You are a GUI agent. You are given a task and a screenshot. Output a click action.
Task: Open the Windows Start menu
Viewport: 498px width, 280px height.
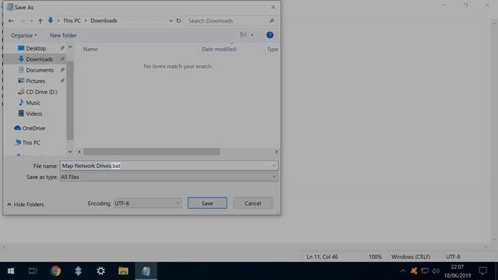pyautogui.click(x=11, y=271)
